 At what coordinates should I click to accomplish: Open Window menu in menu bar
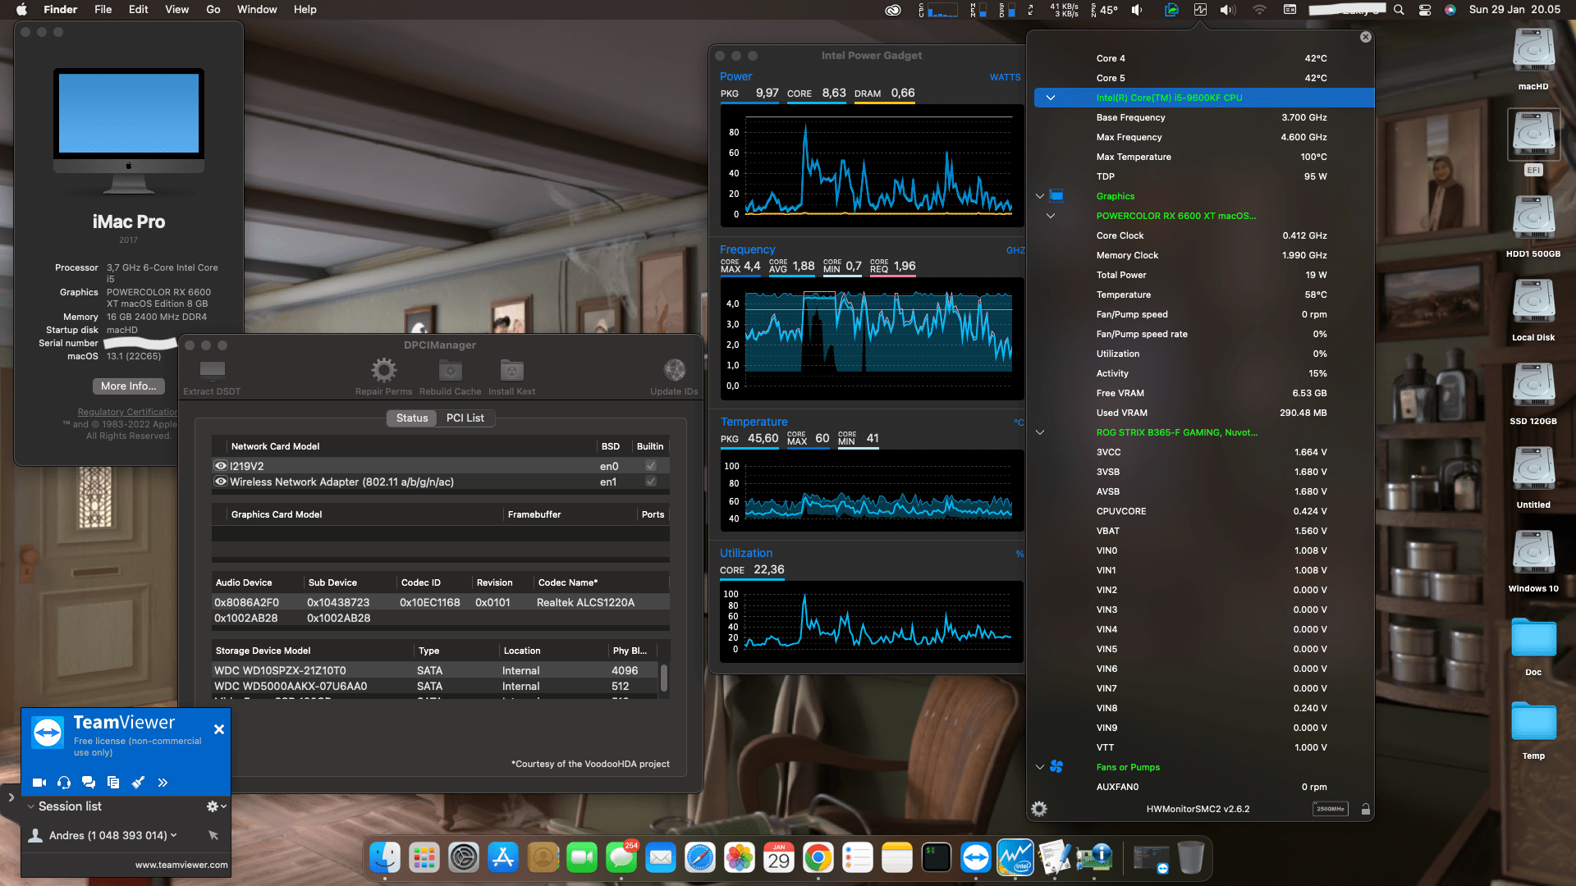point(257,10)
